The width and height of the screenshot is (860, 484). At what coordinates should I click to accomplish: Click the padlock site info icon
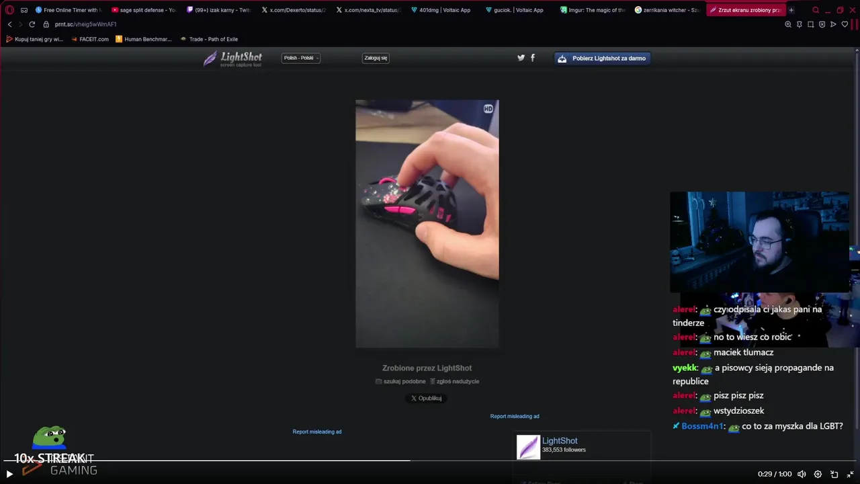[46, 24]
